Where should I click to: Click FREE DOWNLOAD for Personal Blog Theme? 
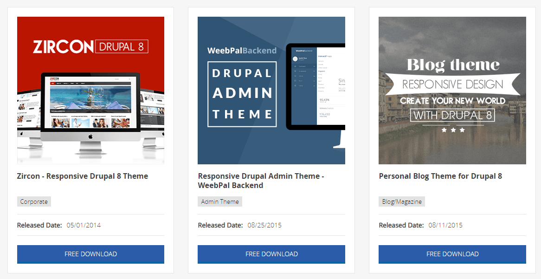pos(452,254)
